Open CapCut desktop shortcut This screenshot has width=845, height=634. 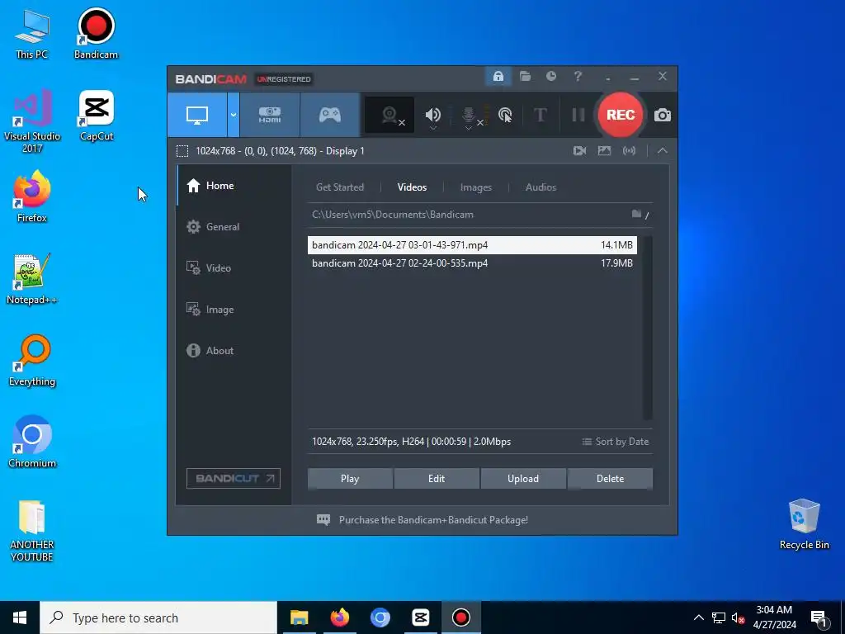tap(97, 116)
